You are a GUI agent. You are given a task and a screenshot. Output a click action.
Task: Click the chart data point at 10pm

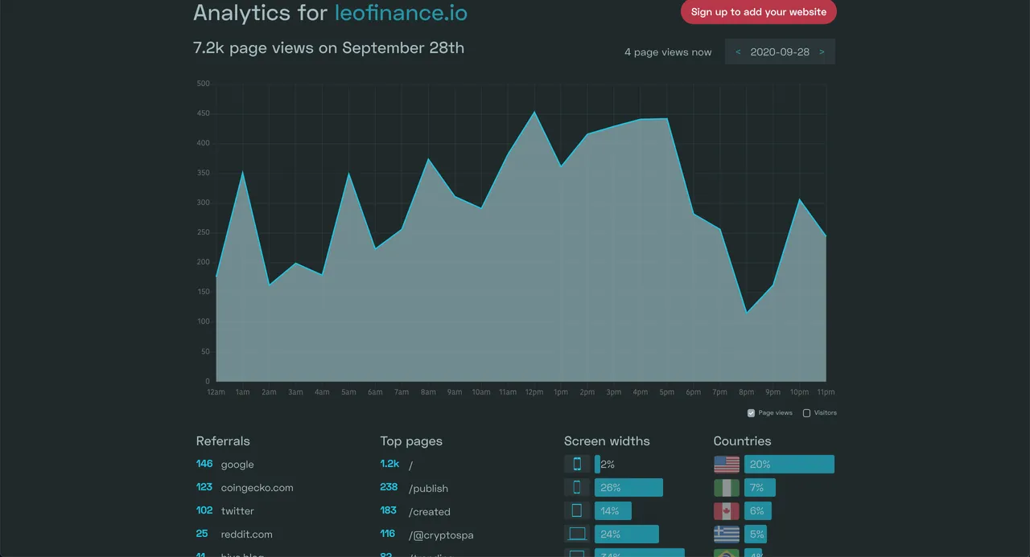(x=799, y=199)
